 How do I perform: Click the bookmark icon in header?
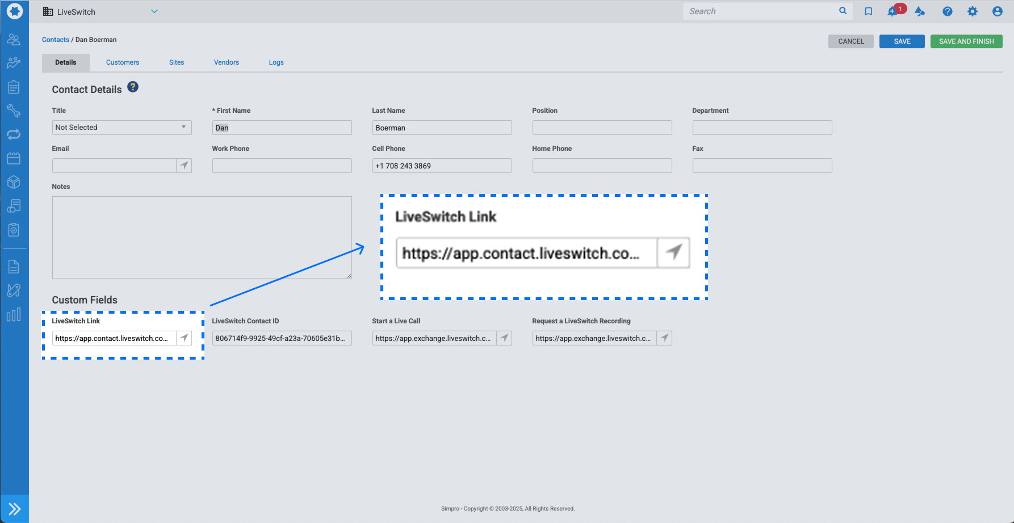coord(868,11)
